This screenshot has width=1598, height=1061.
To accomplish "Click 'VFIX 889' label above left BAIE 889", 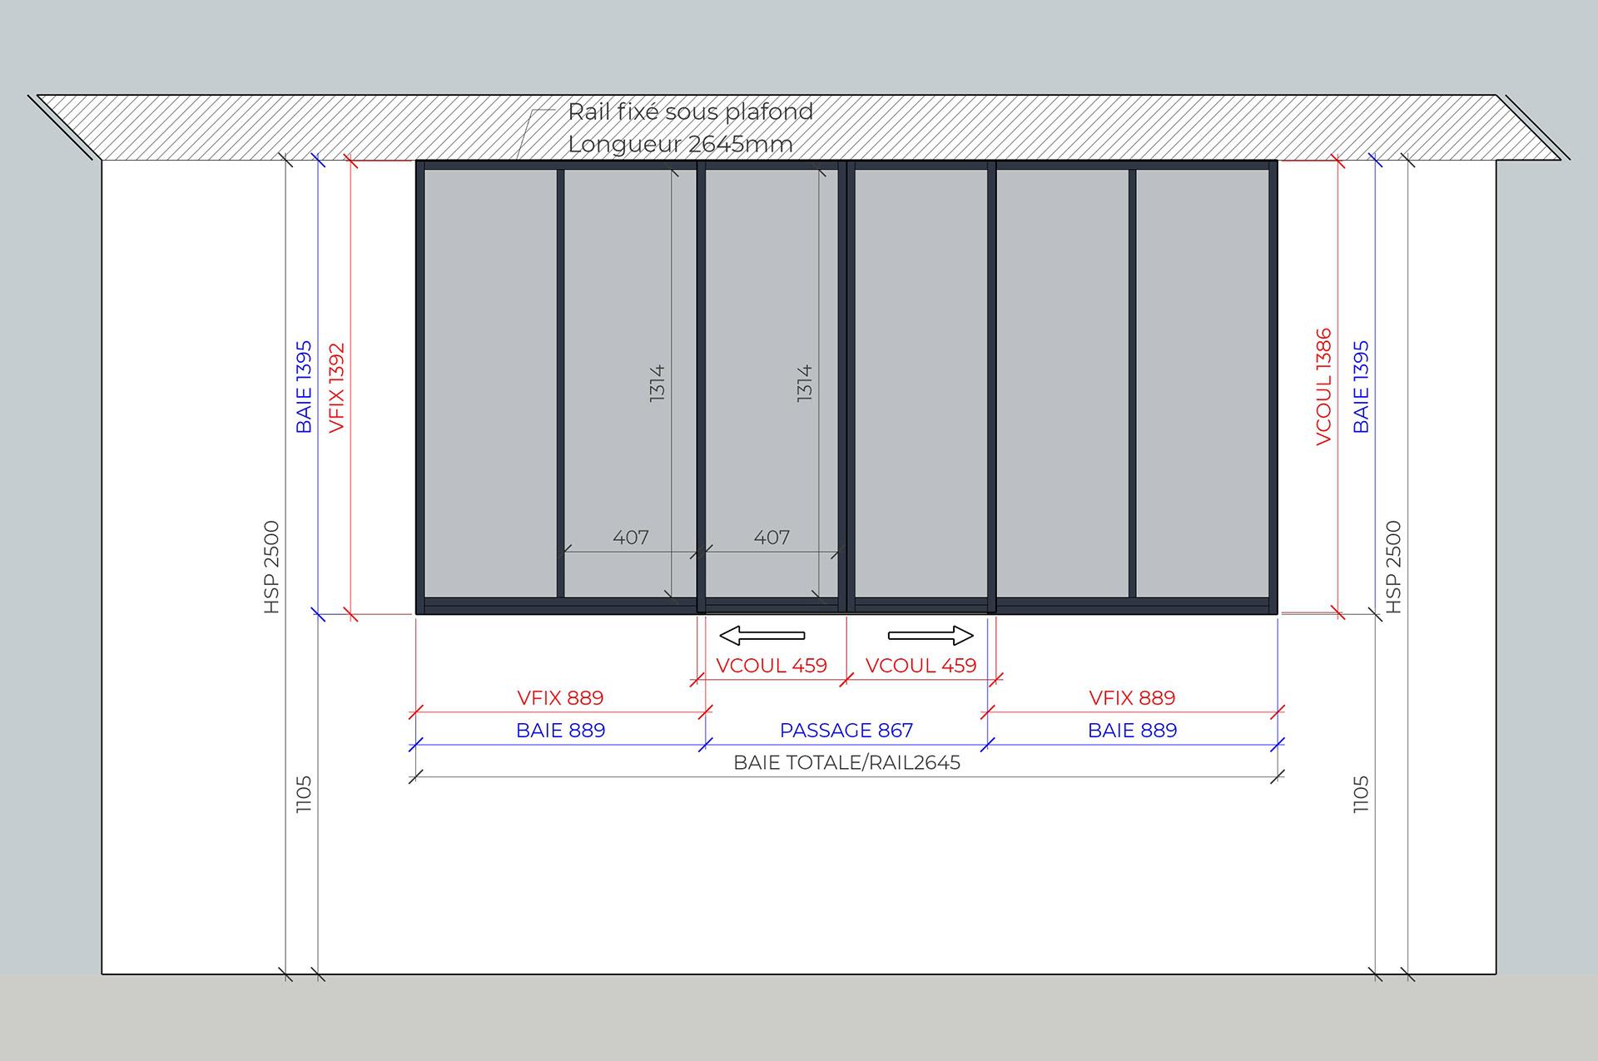I will [x=560, y=698].
